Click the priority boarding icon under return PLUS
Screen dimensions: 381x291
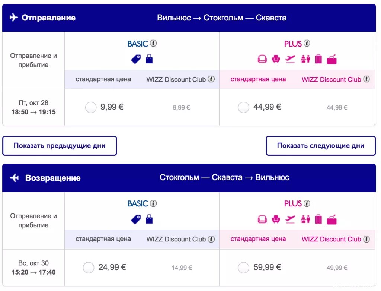click(x=305, y=219)
